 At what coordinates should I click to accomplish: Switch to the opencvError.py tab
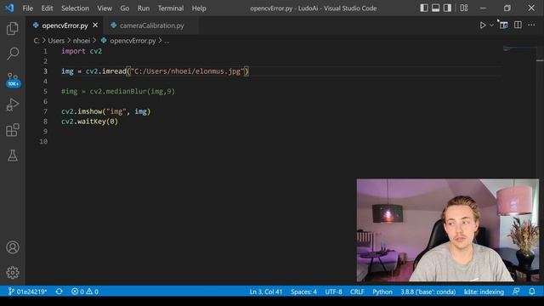[65, 25]
